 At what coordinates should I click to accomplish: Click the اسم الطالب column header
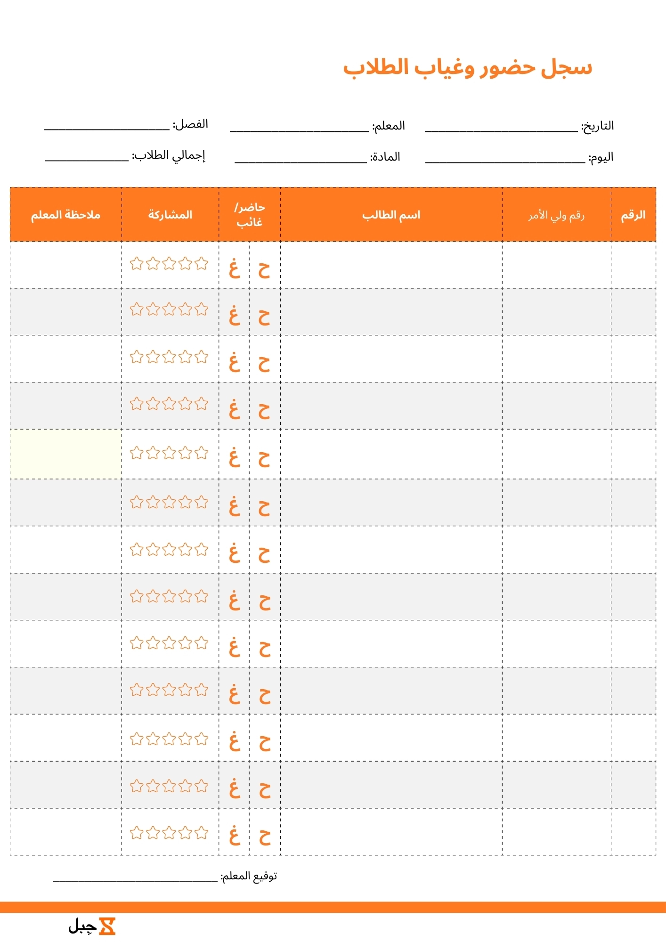391,215
